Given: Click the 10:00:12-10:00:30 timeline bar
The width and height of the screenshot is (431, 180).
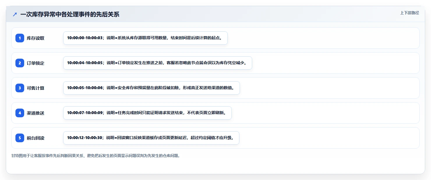Looking at the screenshot, I should (151, 138).
